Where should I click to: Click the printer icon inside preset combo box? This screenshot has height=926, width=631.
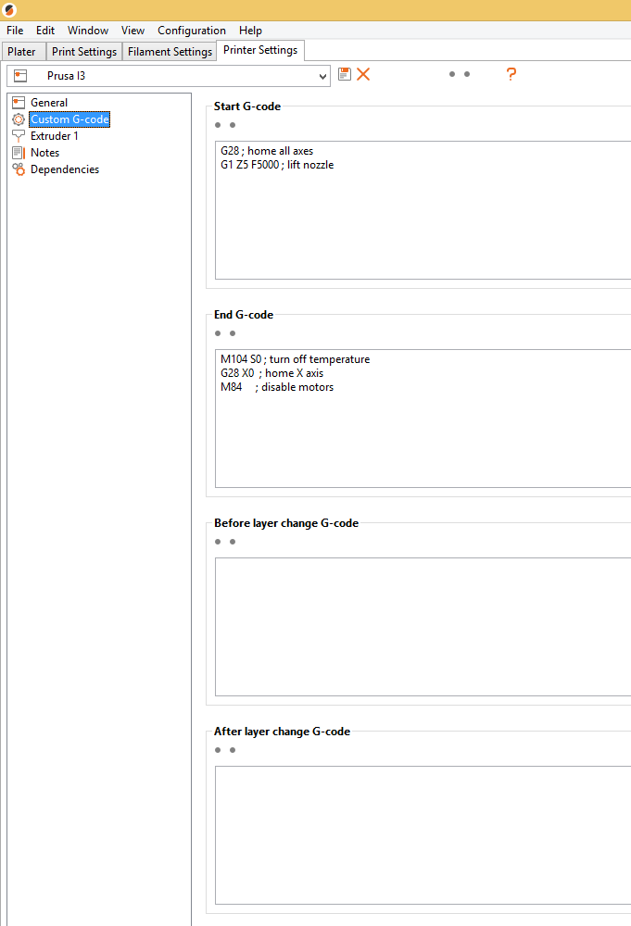(x=20, y=76)
